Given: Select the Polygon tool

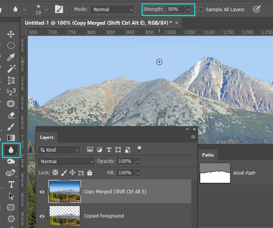Looking at the screenshot, I should (x=11, y=219).
